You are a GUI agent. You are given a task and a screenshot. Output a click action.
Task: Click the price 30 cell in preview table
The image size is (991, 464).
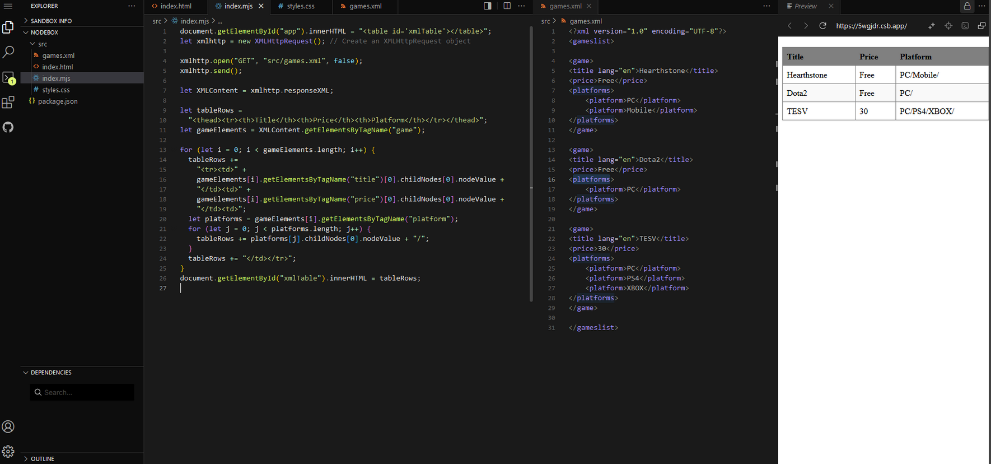coord(875,111)
